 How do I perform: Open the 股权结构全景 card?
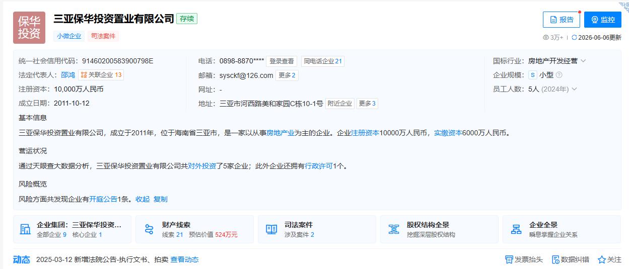coord(439,229)
